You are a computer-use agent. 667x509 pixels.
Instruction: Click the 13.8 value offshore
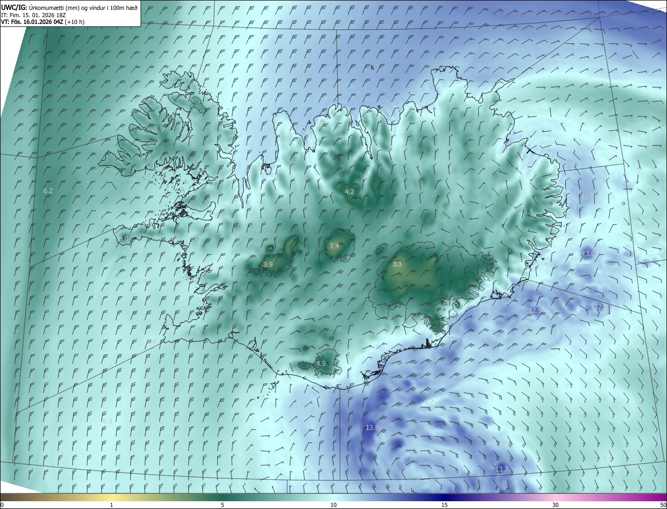(372, 427)
